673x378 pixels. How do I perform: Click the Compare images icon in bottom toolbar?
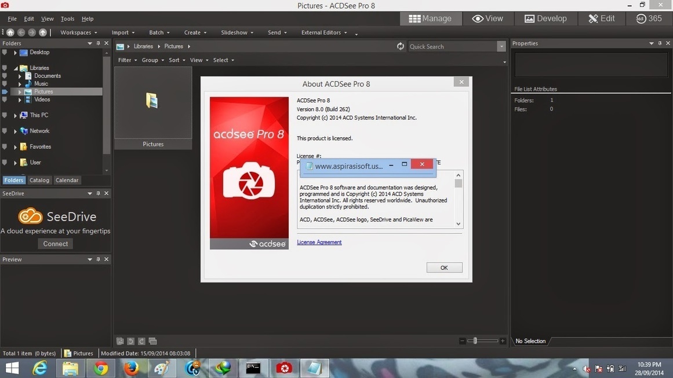tap(153, 341)
